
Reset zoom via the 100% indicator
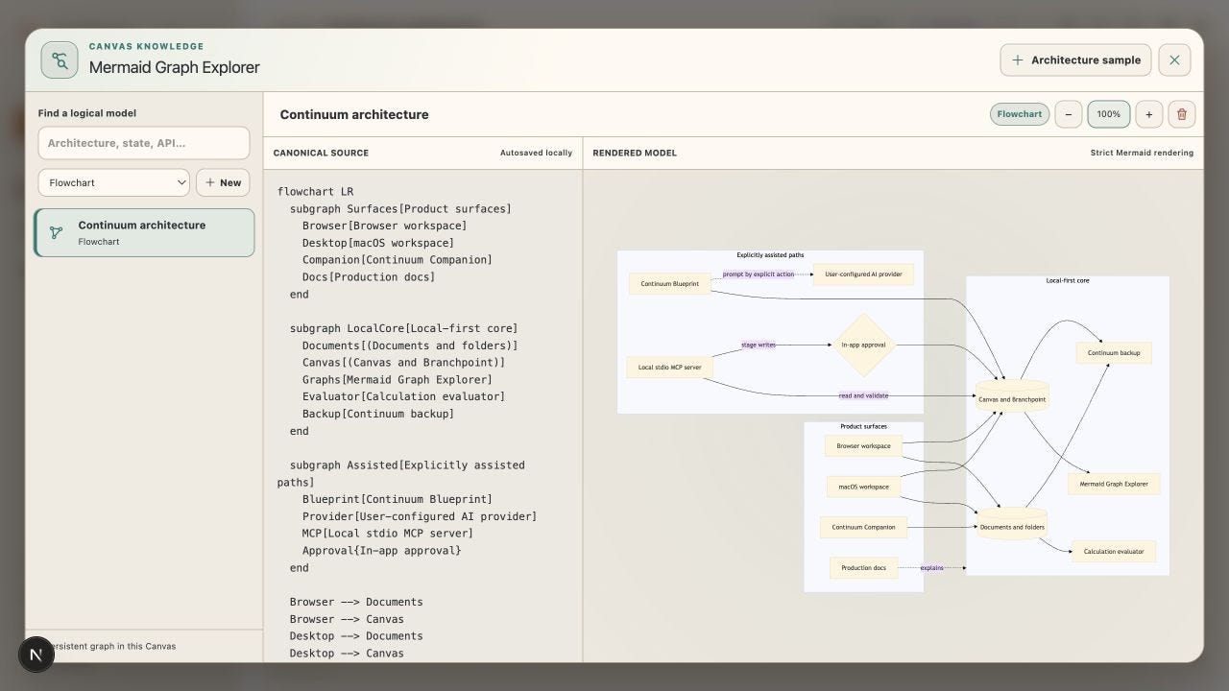tap(1109, 114)
